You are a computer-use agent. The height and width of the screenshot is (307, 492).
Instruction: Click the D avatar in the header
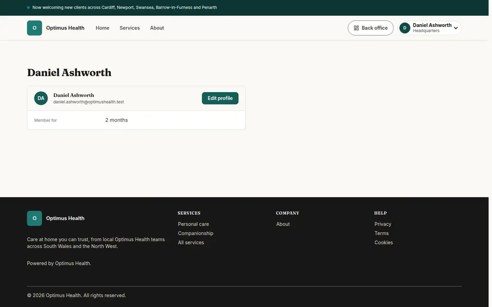coord(405,28)
